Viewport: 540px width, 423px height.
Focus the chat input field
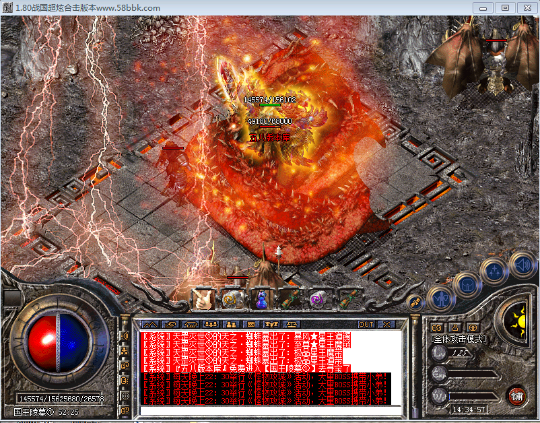click(x=271, y=411)
